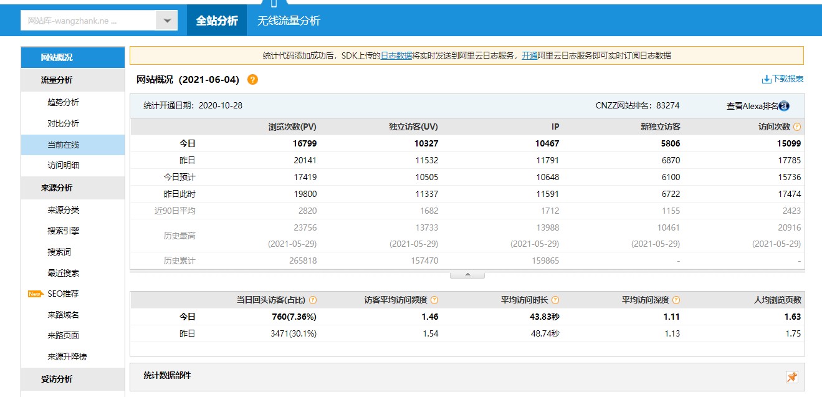
Task: Click yesterday's PV value 20141
Action: 305,160
